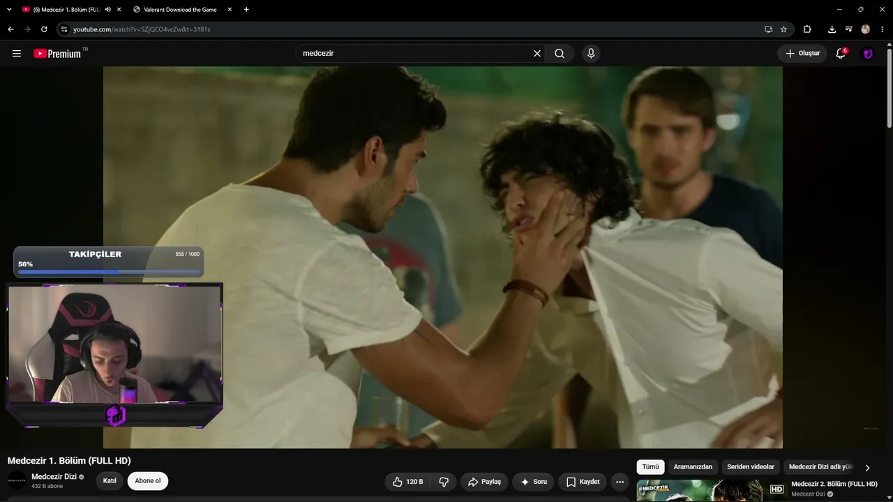The width and height of the screenshot is (893, 502).
Task: Open the Chrome three-dot menu
Action: click(x=882, y=29)
